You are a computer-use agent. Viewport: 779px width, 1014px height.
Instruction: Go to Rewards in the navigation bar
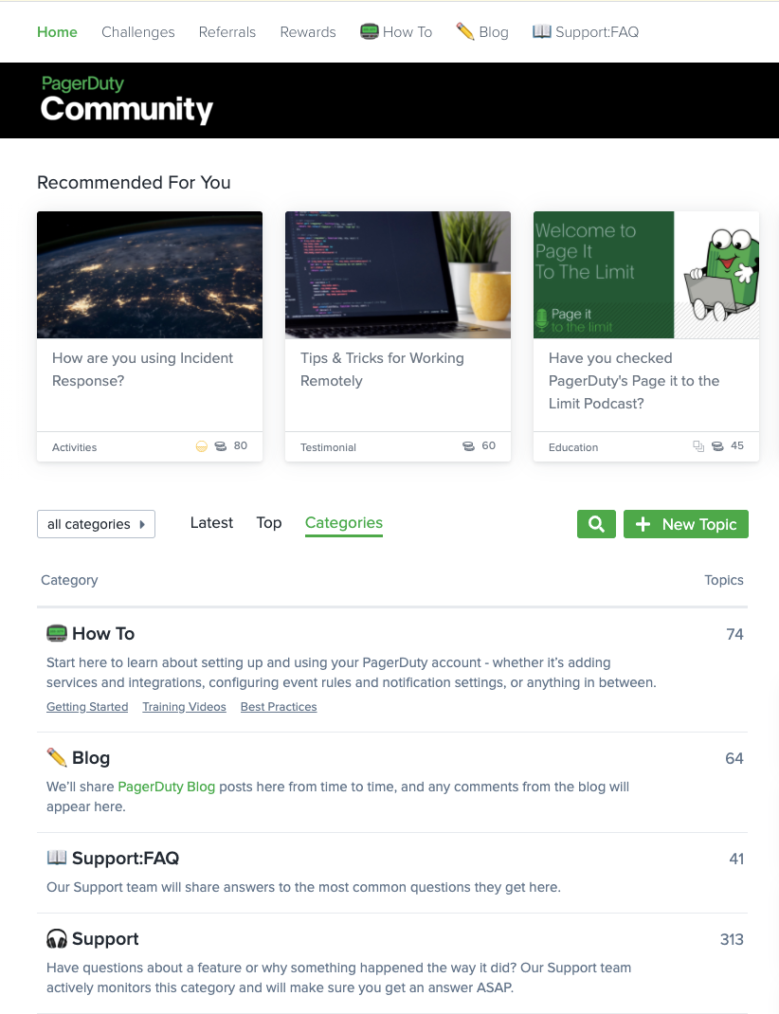pyautogui.click(x=308, y=32)
